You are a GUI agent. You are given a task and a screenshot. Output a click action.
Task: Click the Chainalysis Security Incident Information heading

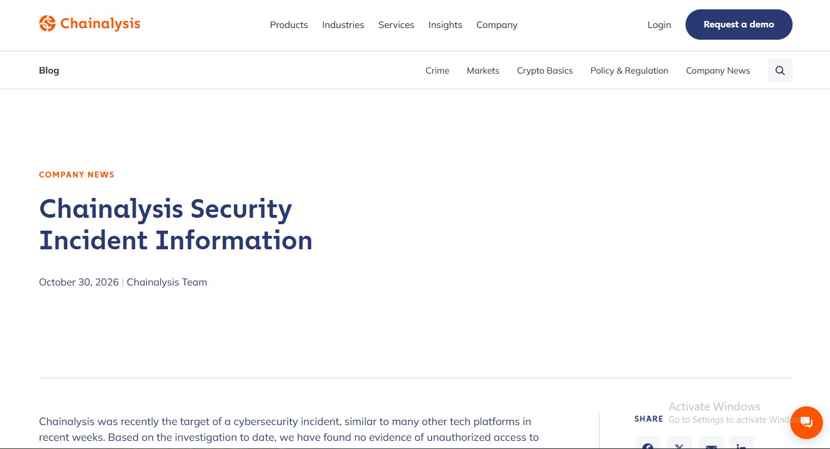[x=175, y=225]
